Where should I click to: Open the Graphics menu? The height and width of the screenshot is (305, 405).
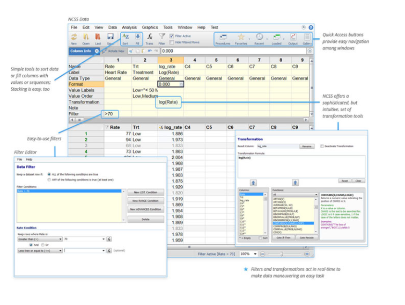pos(150,27)
